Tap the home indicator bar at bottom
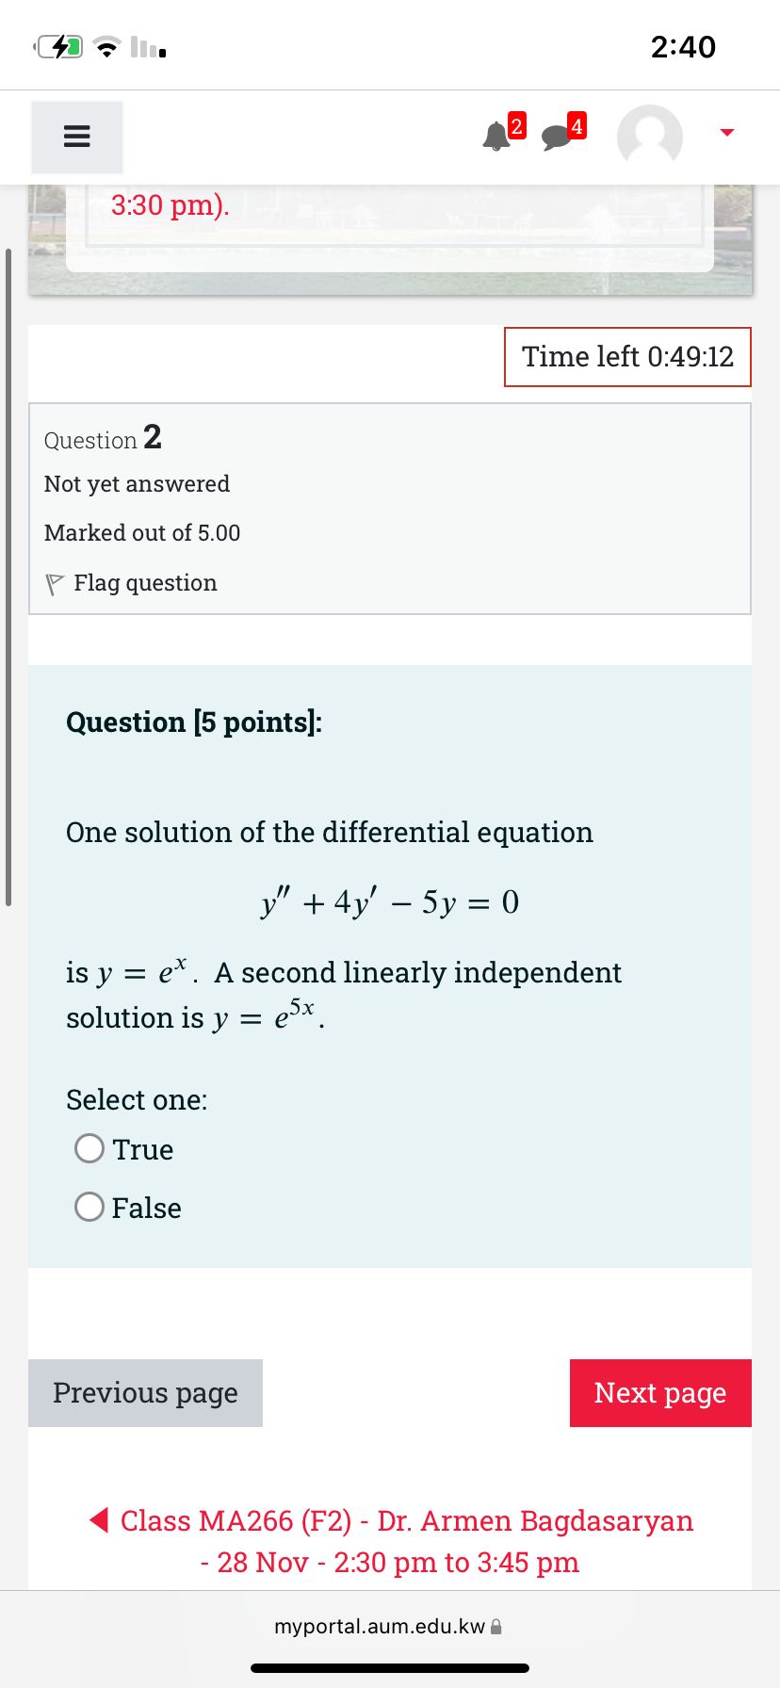The width and height of the screenshot is (780, 1688). pyautogui.click(x=390, y=1667)
